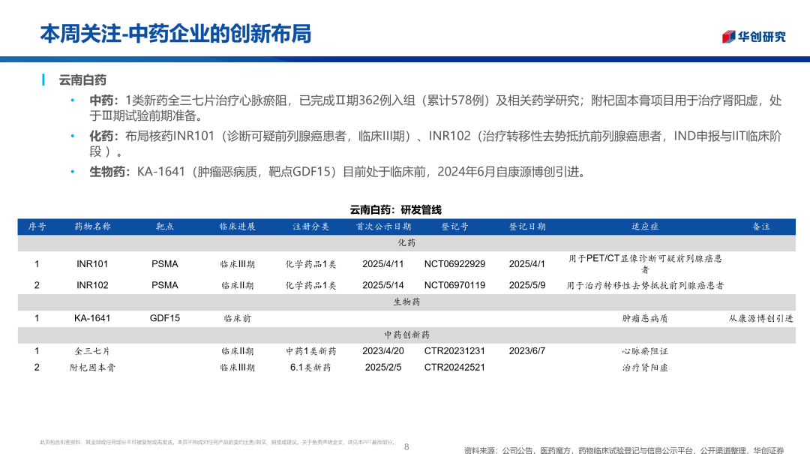Select the slide title 本周关注-中药企业的创新布局
The image size is (810, 454).
coord(175,34)
